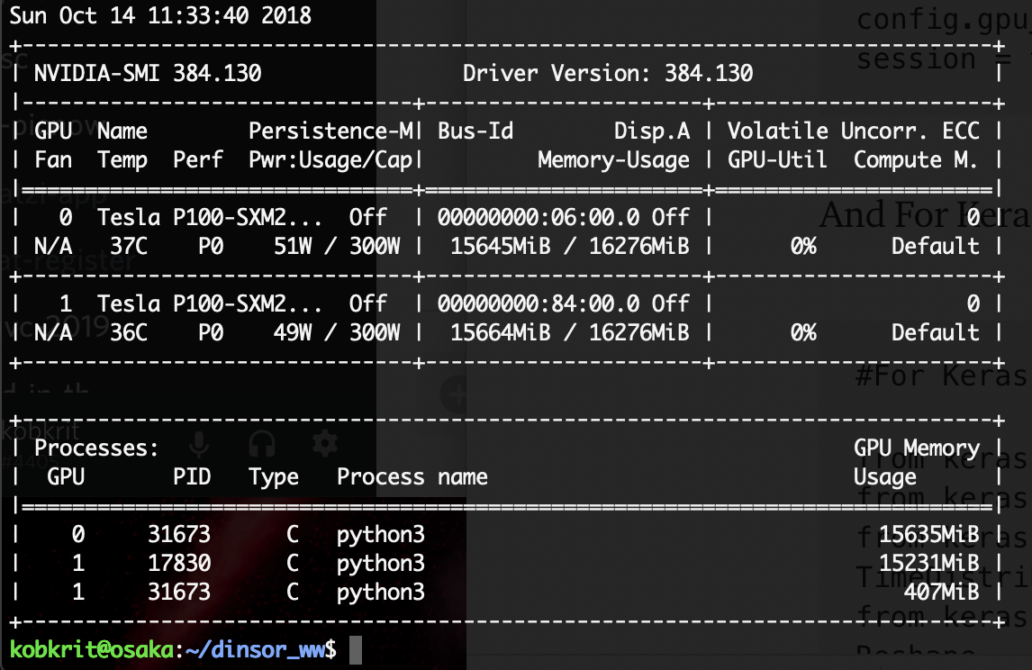
Task: Toggle the headphones deafen icon
Action: [x=262, y=444]
